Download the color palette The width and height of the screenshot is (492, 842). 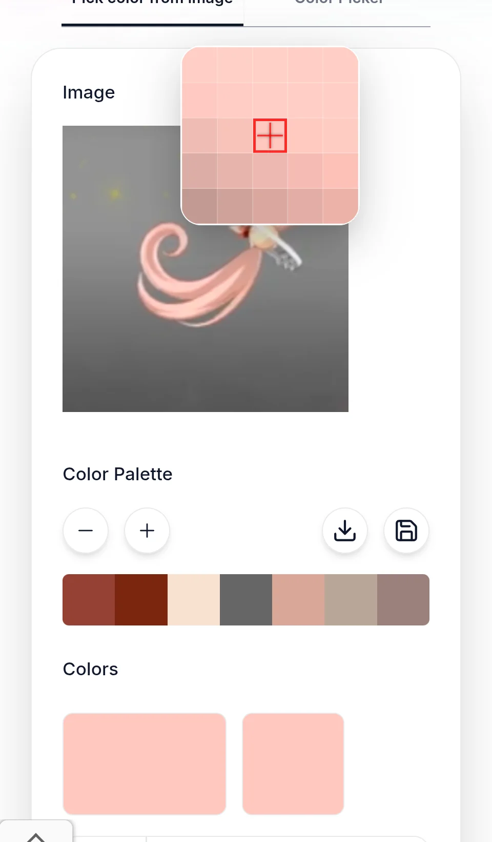pyautogui.click(x=345, y=531)
